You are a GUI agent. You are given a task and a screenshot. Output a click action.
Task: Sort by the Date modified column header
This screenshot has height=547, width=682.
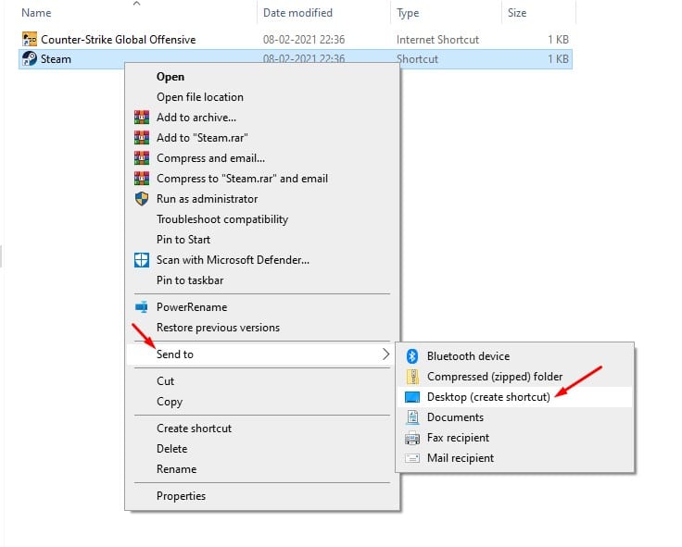click(297, 13)
